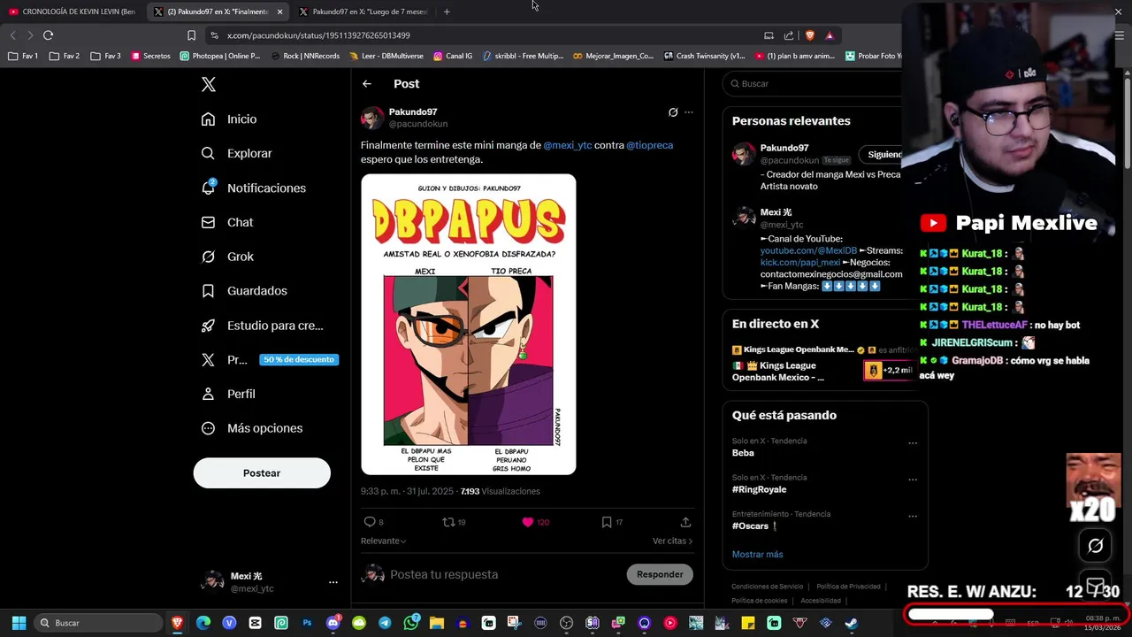Open Ver citas link
1132x637 pixels.
(x=672, y=541)
